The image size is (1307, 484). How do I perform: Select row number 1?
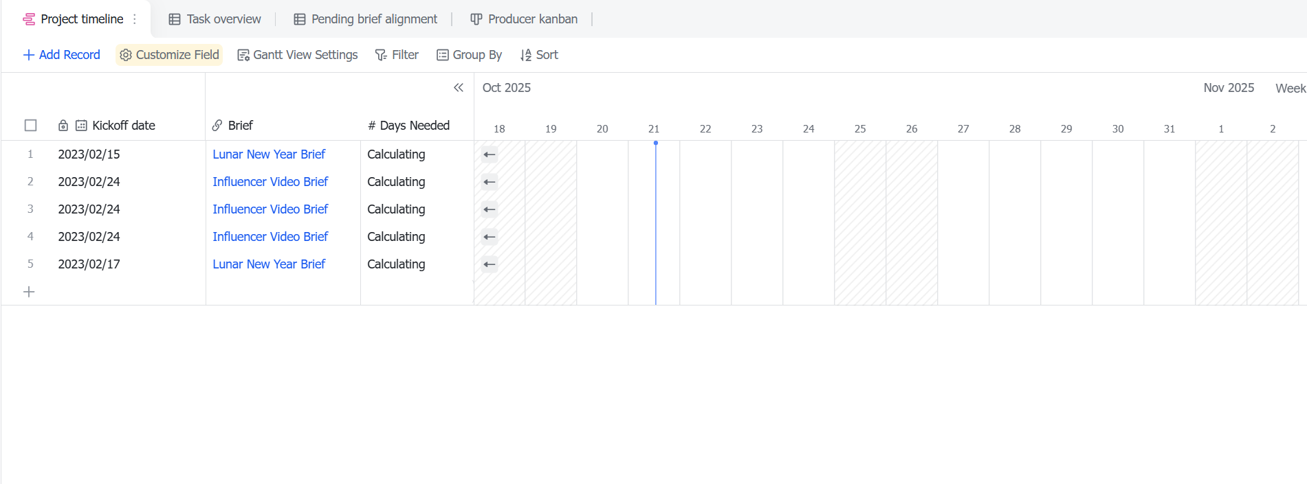[x=30, y=154]
